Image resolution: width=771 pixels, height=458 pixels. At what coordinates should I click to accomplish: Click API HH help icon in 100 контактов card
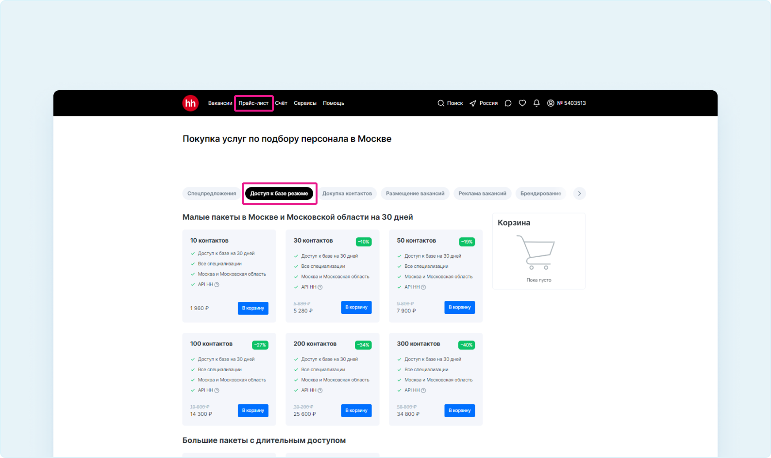tap(217, 391)
